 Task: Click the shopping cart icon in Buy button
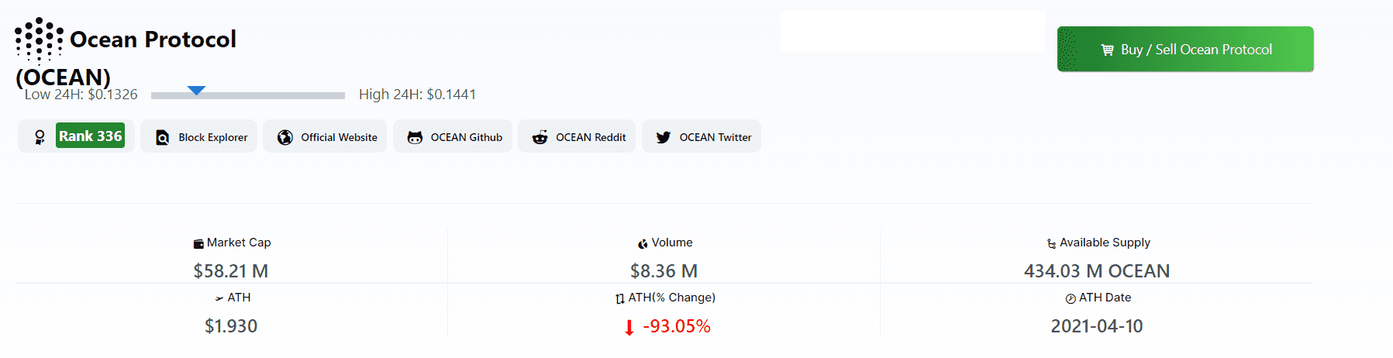[x=1107, y=50]
